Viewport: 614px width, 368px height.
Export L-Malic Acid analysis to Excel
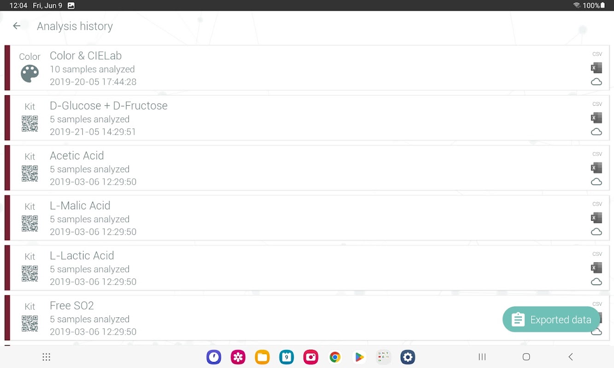[596, 218]
